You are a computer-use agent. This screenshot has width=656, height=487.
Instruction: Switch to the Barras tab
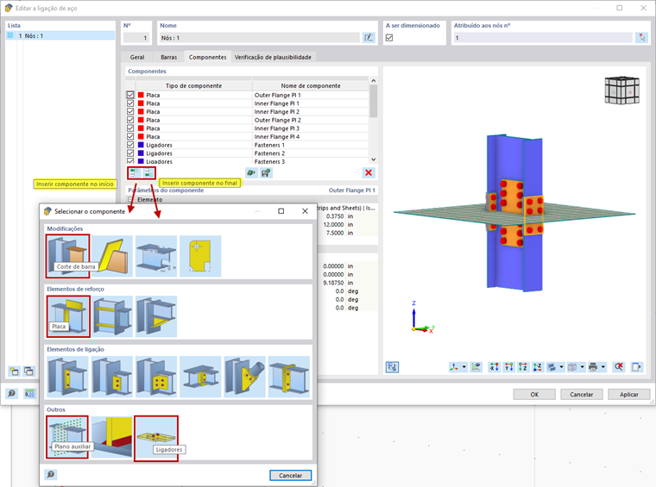(x=168, y=57)
